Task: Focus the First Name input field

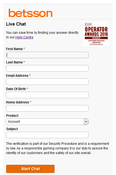Action: (47, 55)
